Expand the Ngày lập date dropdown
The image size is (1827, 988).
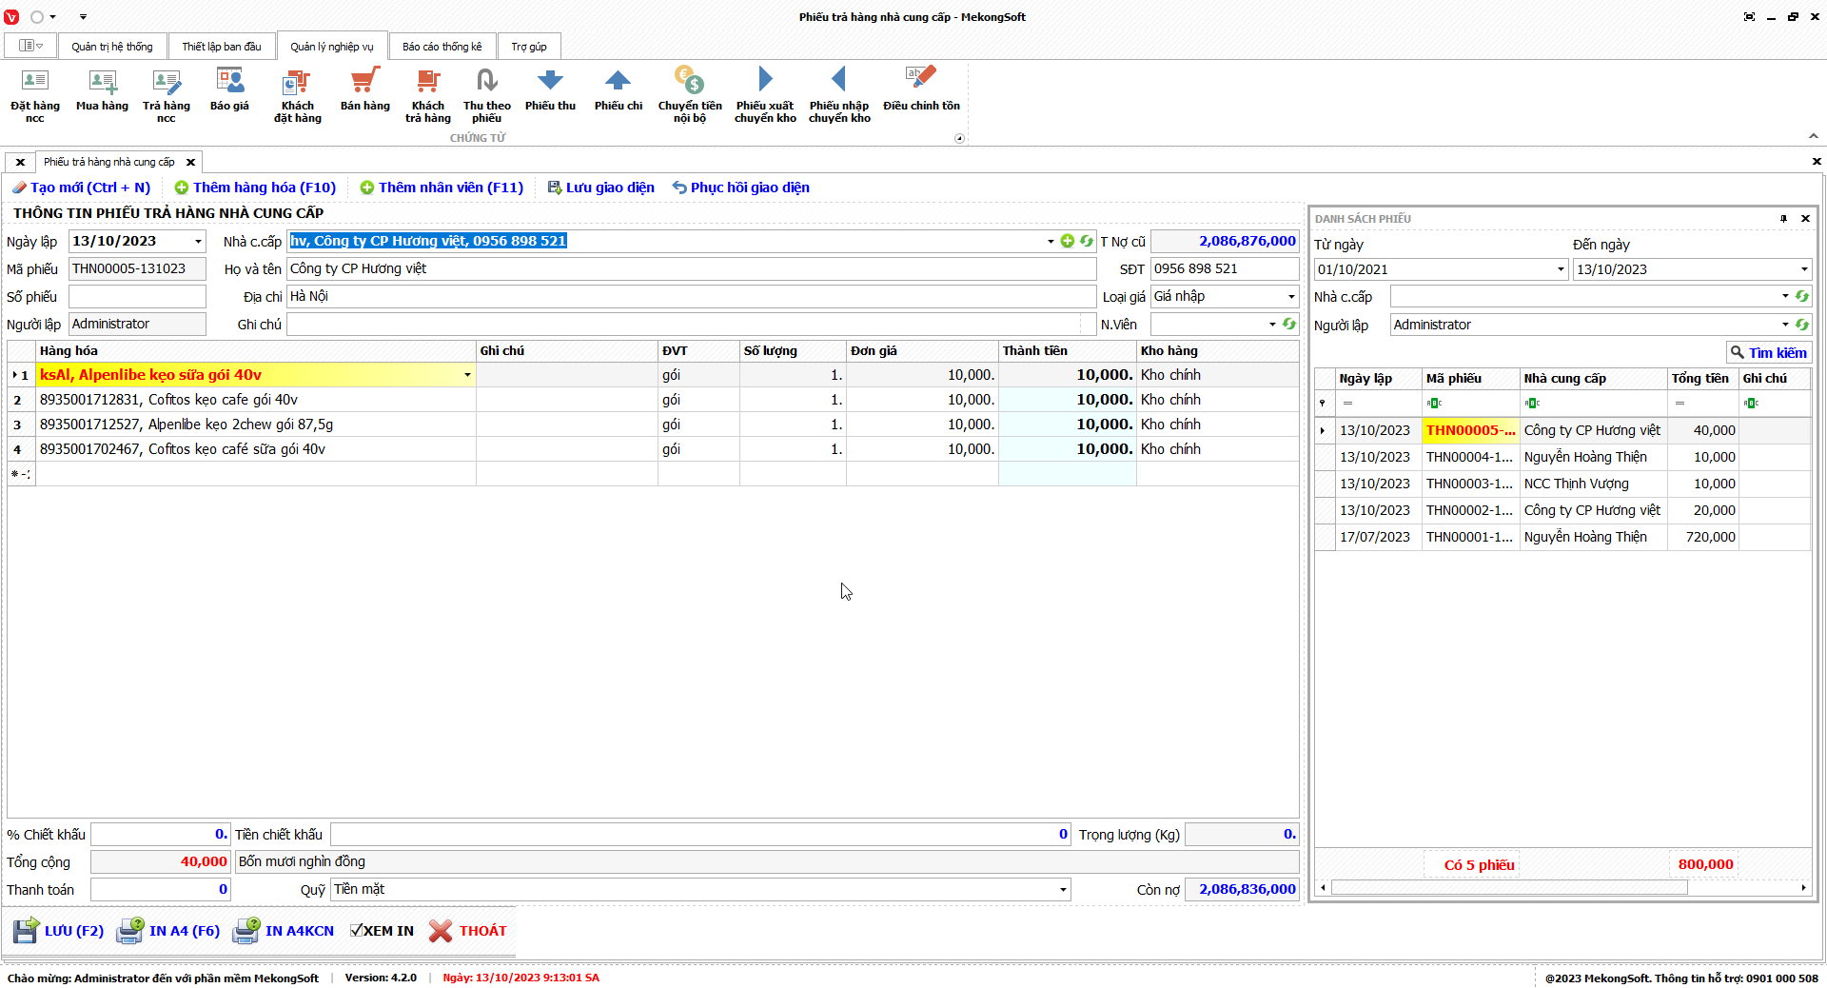point(198,242)
